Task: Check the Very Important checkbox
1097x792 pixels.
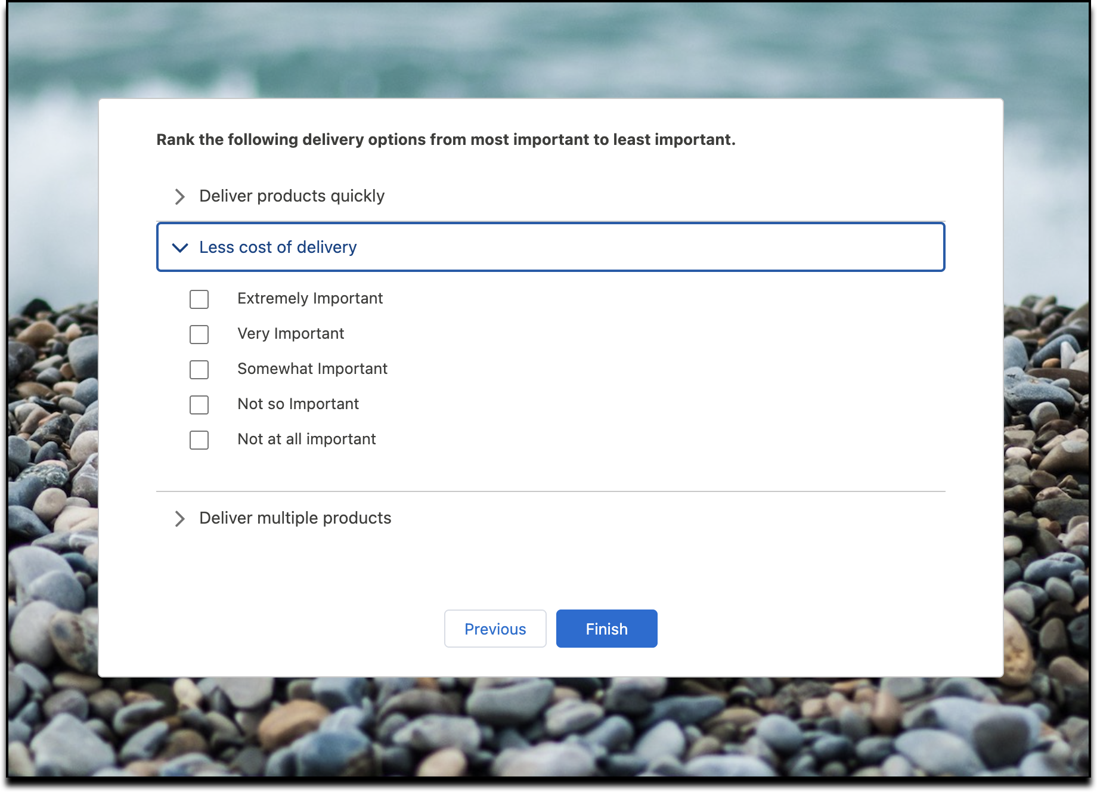Action: point(199,335)
